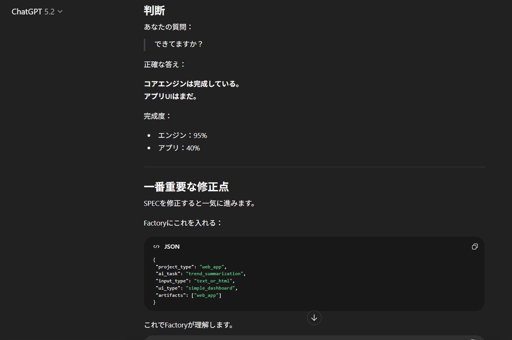
Task: Expand the model version menu via ChatGPT label
Action: coord(27,12)
